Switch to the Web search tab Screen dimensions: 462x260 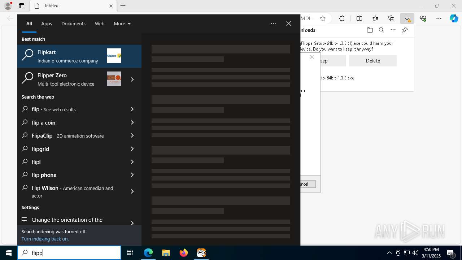(x=100, y=23)
